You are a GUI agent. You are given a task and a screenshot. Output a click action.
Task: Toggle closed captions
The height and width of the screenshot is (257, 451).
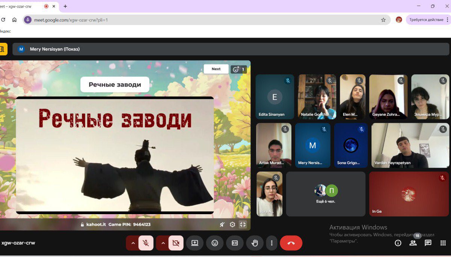coord(235,243)
